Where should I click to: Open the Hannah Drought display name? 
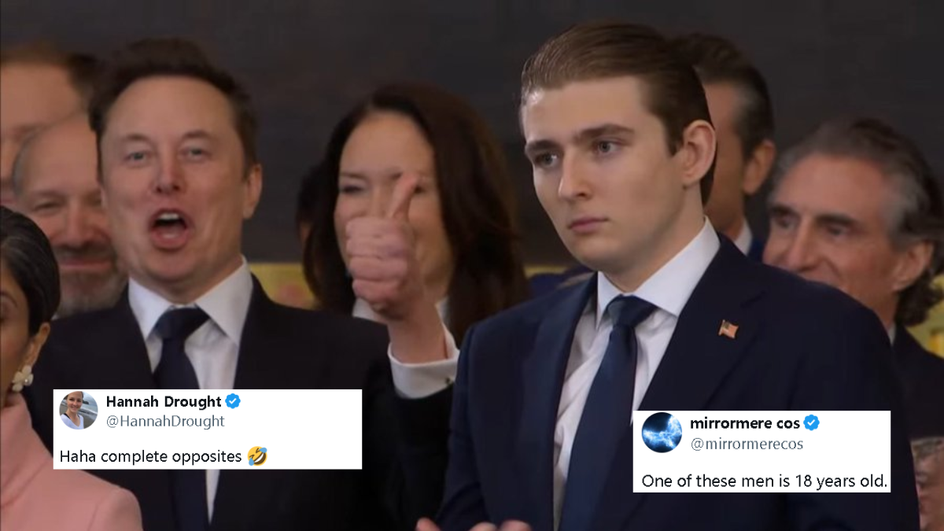pos(164,402)
